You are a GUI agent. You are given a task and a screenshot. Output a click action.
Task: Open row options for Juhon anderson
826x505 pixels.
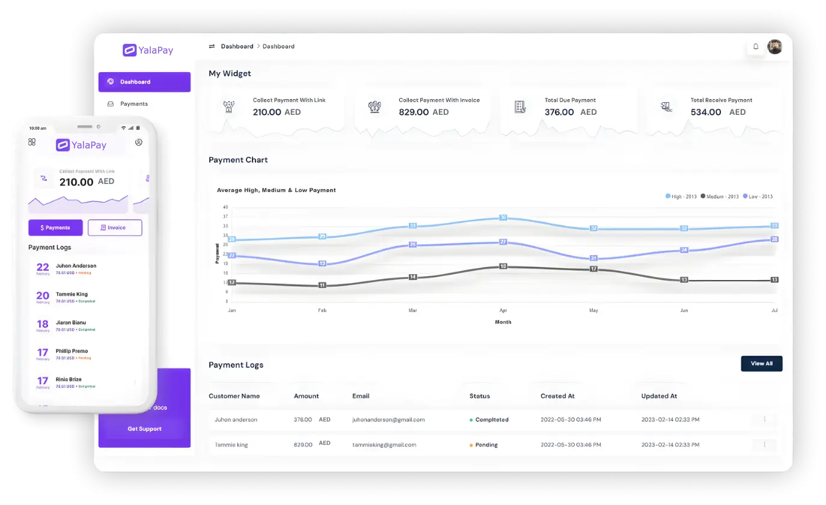pyautogui.click(x=764, y=420)
